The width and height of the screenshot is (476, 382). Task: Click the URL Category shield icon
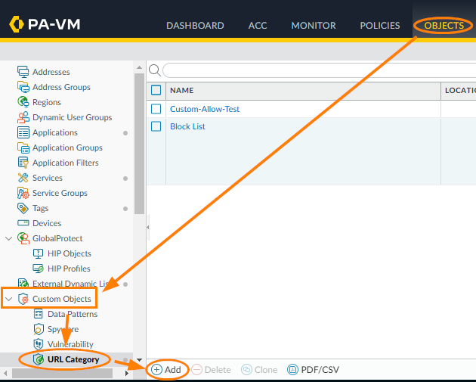click(39, 359)
